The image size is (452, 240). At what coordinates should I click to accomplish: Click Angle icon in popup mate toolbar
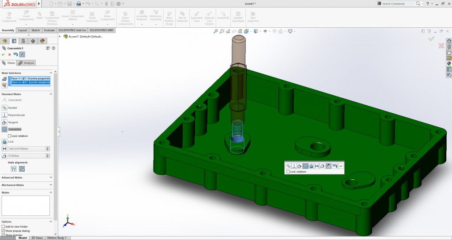323,166
